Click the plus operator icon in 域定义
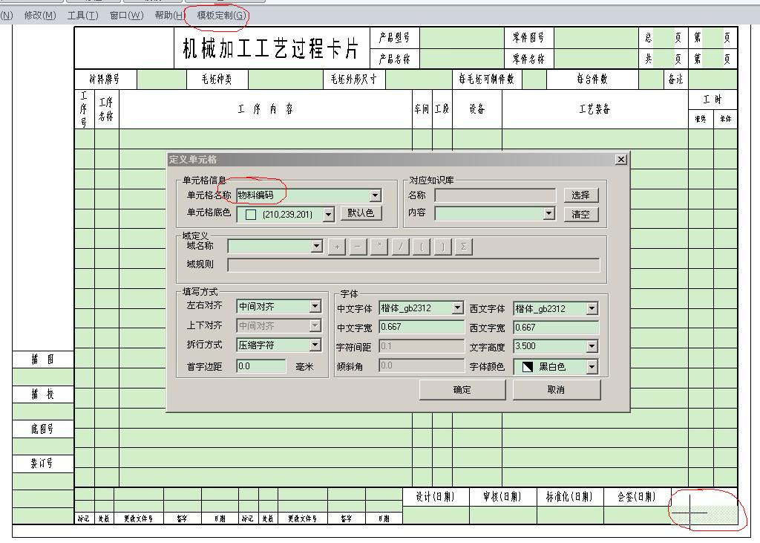The image size is (760, 543). coord(337,246)
